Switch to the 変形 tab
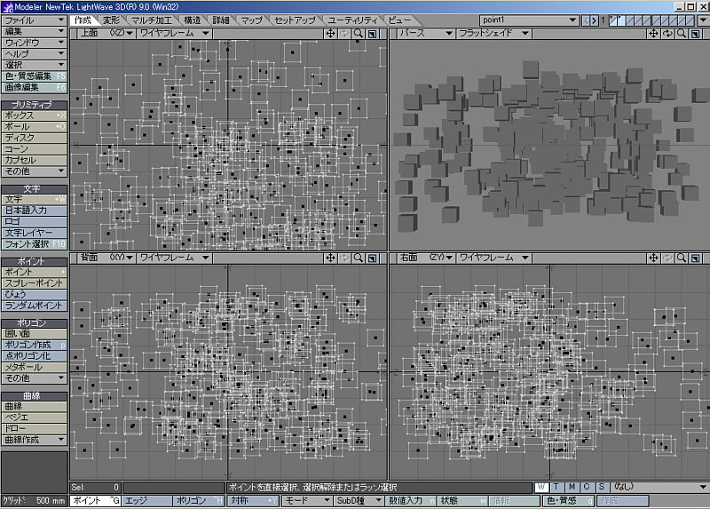 [111, 19]
